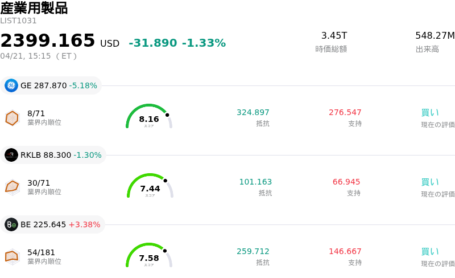455x278 pixels.
Task: Click GE's industry rank 8/71 radar icon
Action: (12, 118)
